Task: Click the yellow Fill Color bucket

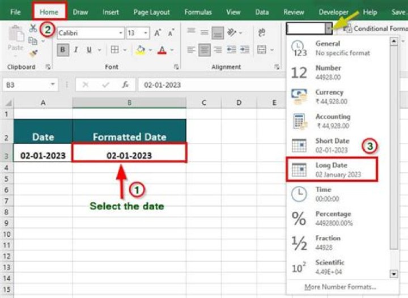Action: tap(141, 50)
